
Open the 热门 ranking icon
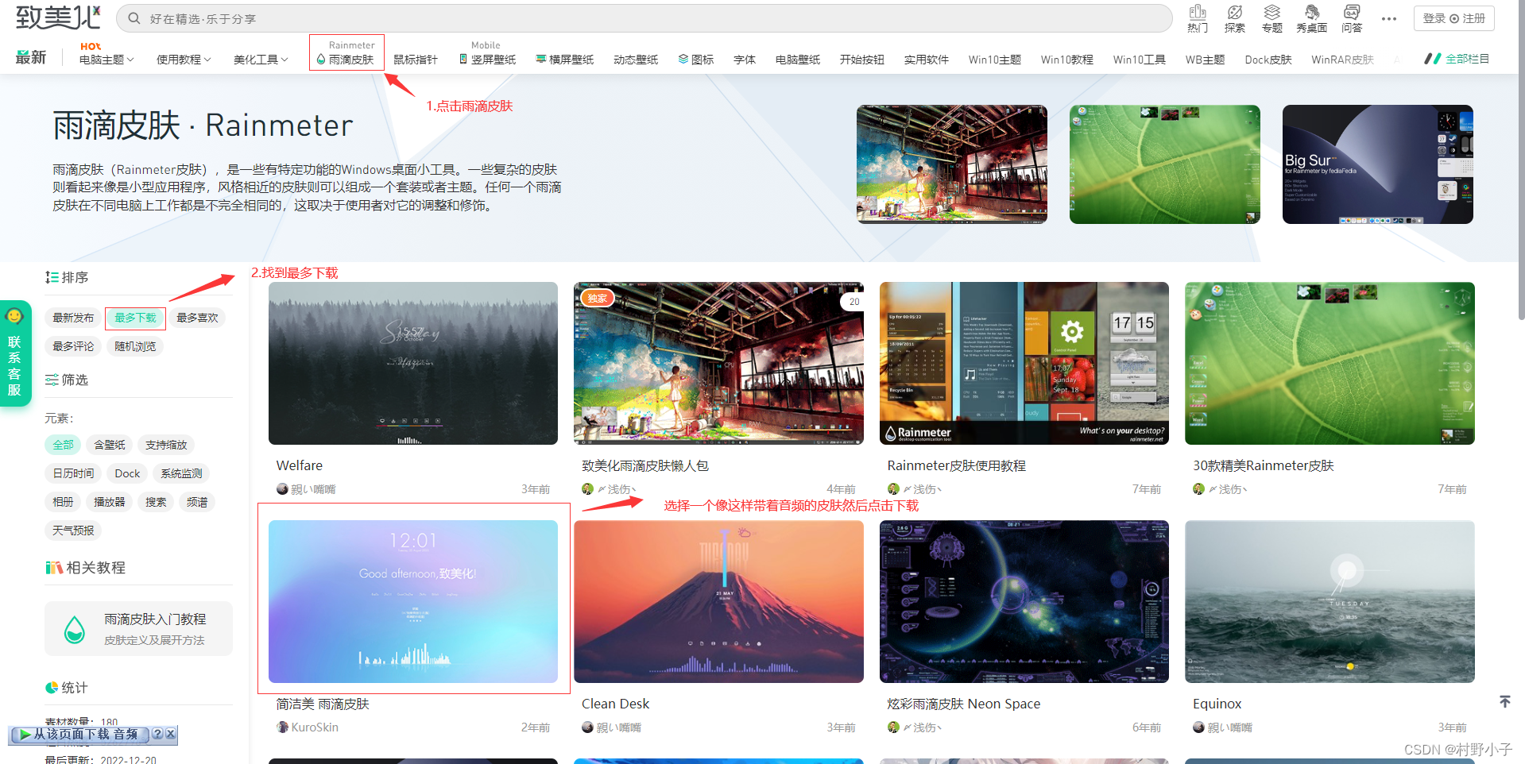tap(1197, 17)
